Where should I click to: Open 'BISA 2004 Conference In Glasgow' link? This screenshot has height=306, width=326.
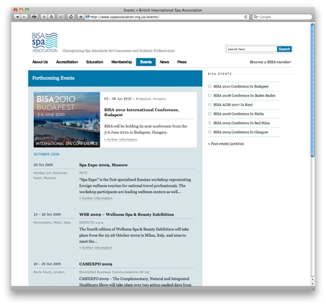point(241,132)
